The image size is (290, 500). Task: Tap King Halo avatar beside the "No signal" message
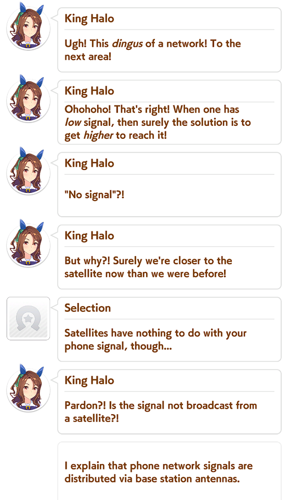29,171
